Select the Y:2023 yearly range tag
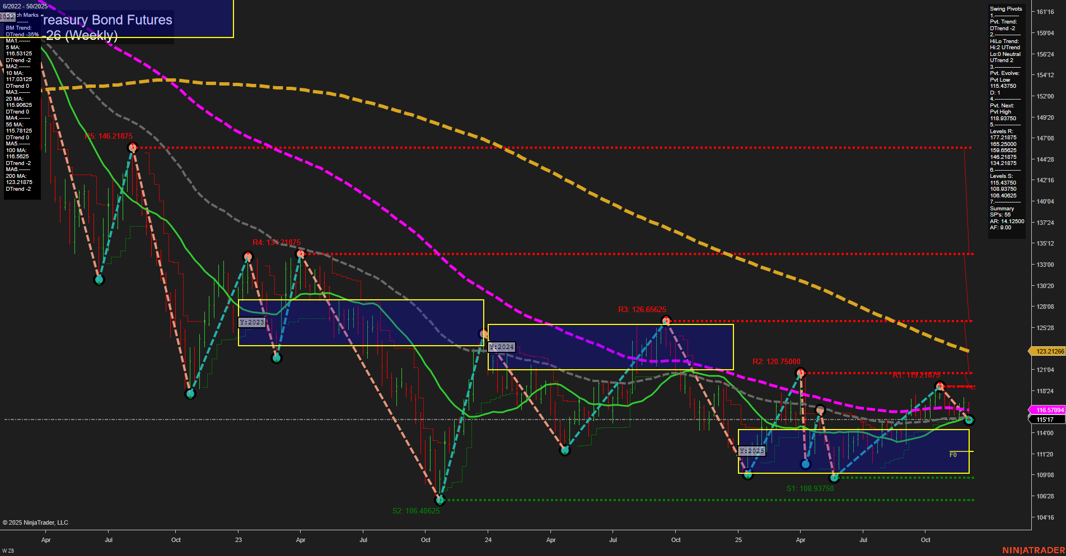Image resolution: width=1066 pixels, height=556 pixels. (x=253, y=322)
